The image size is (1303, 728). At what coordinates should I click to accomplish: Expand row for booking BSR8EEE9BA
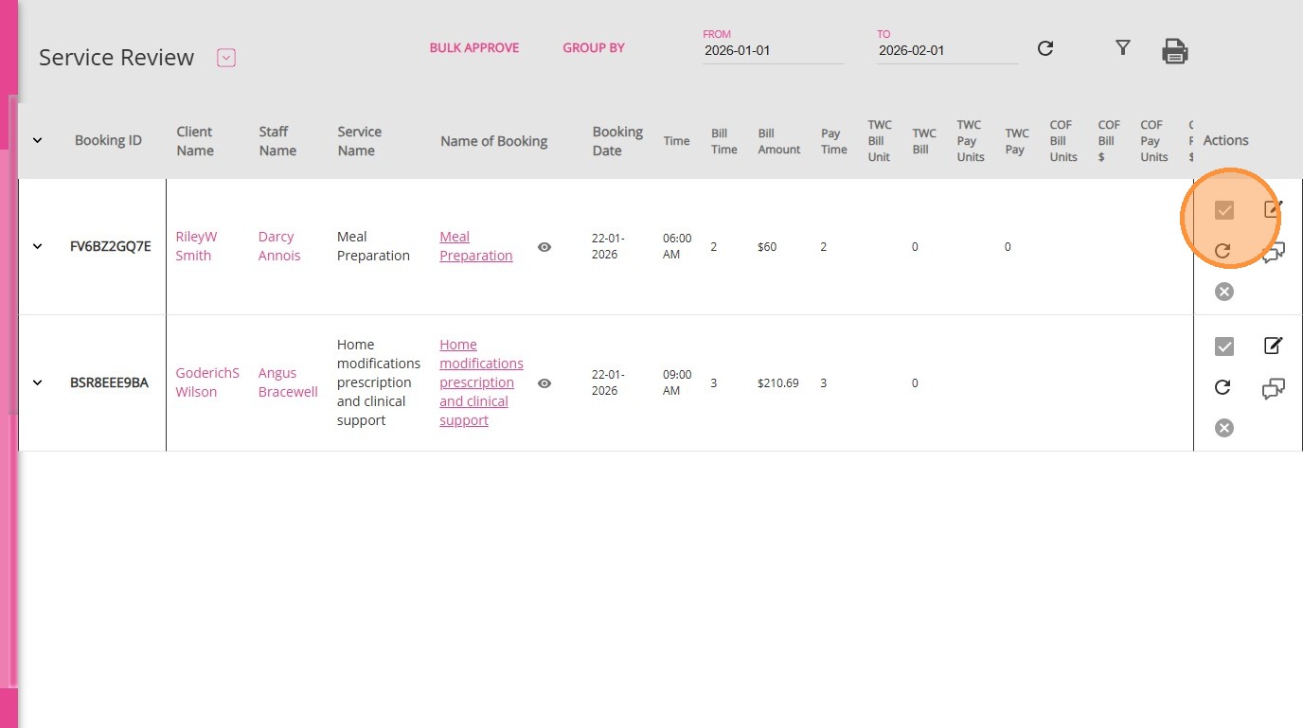point(38,383)
